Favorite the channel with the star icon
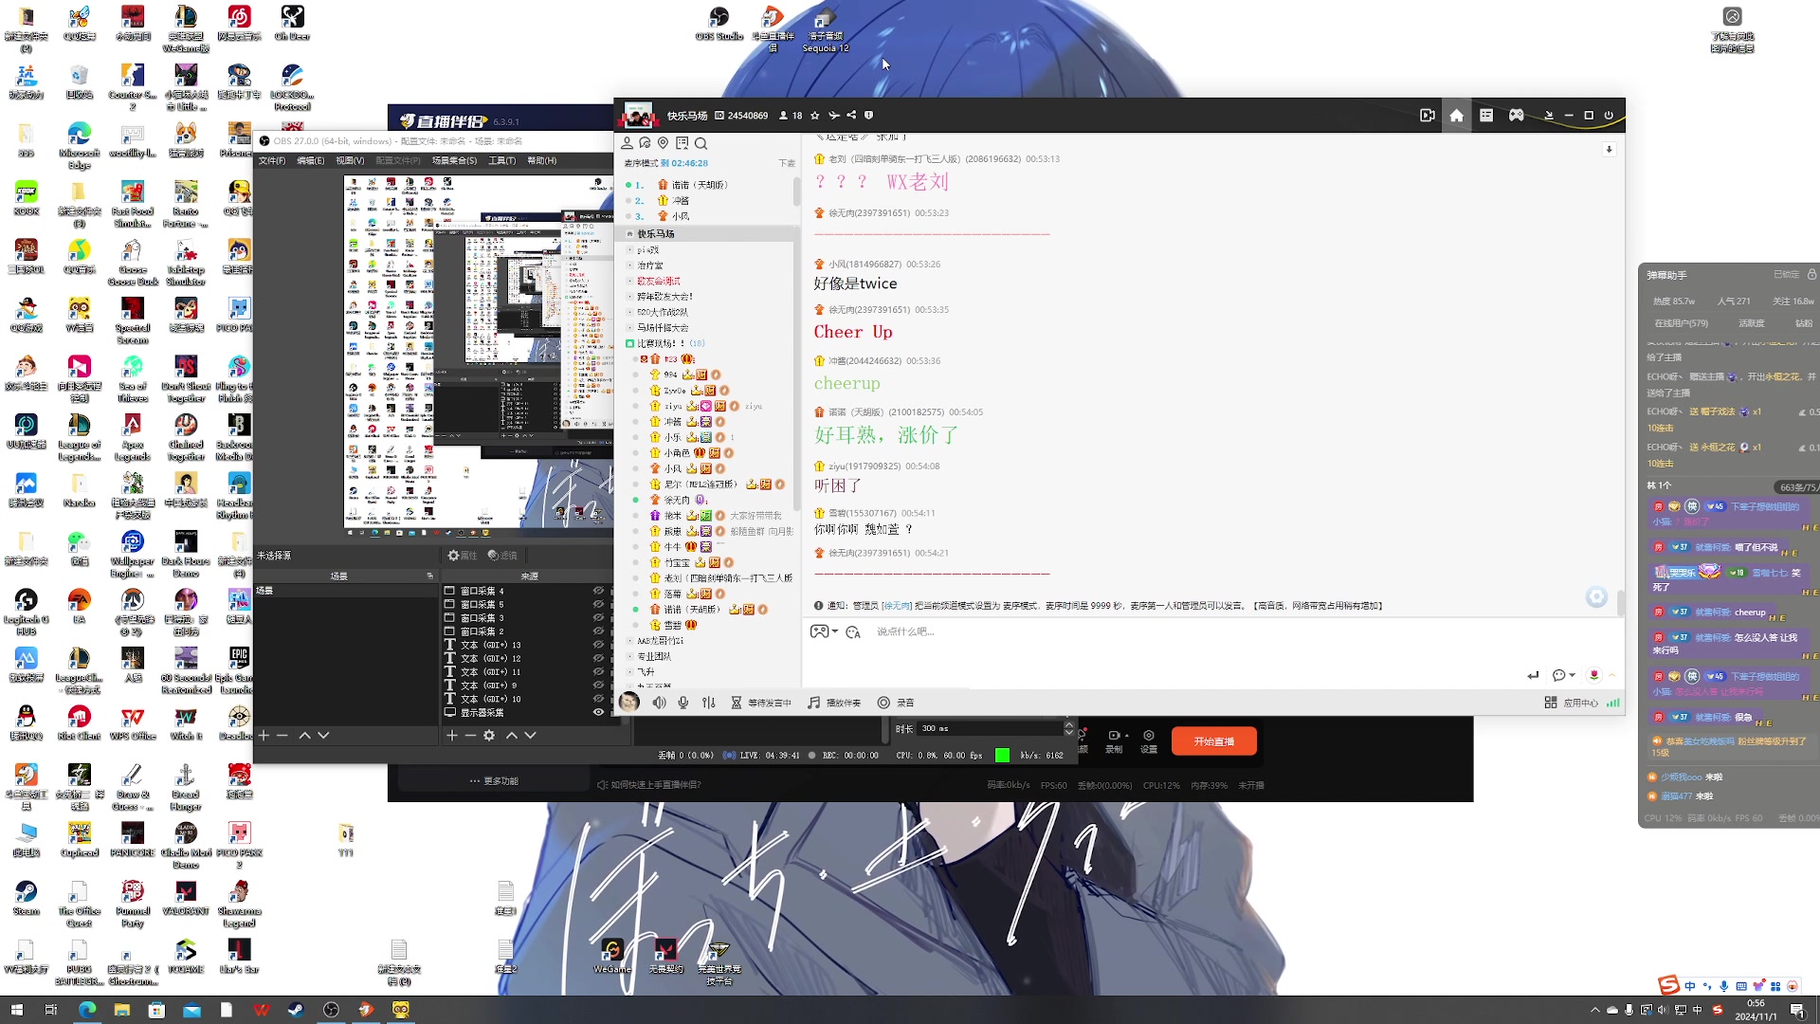 (814, 116)
